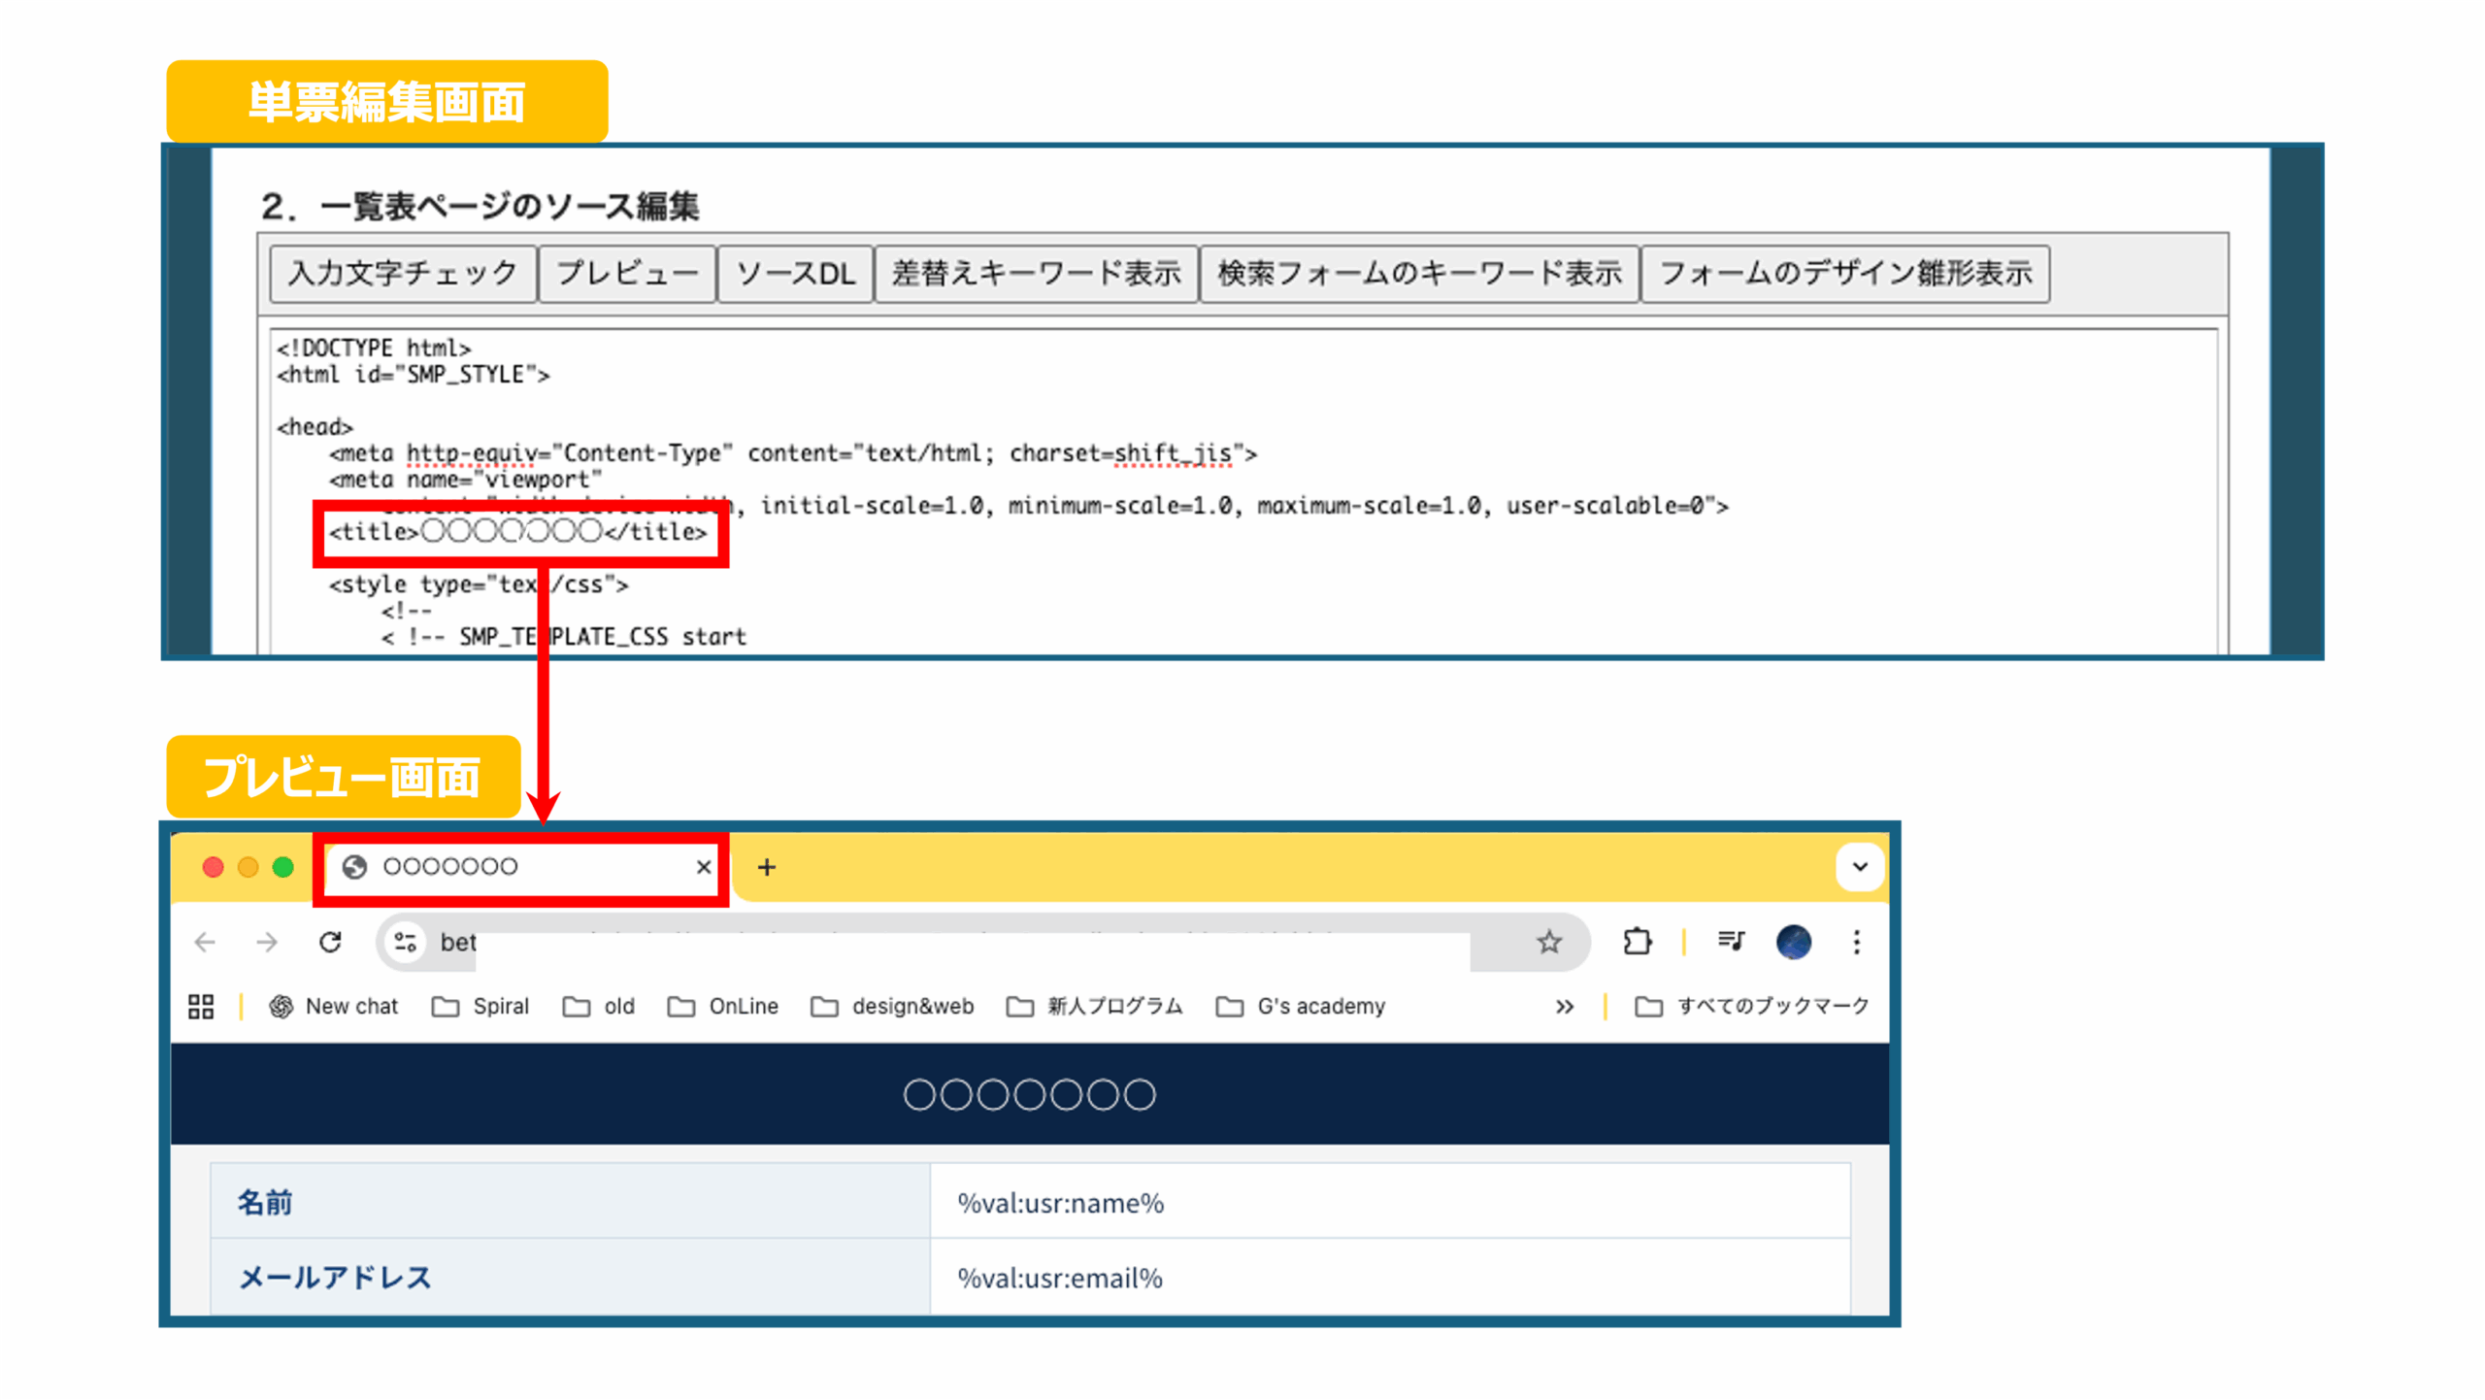Open the site information icon in address bar
This screenshot has width=2485, height=1400.
pyautogui.click(x=406, y=942)
